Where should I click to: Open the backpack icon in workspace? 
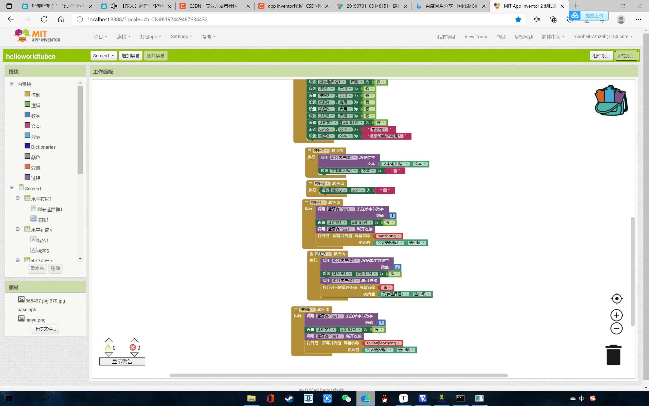tap(611, 100)
